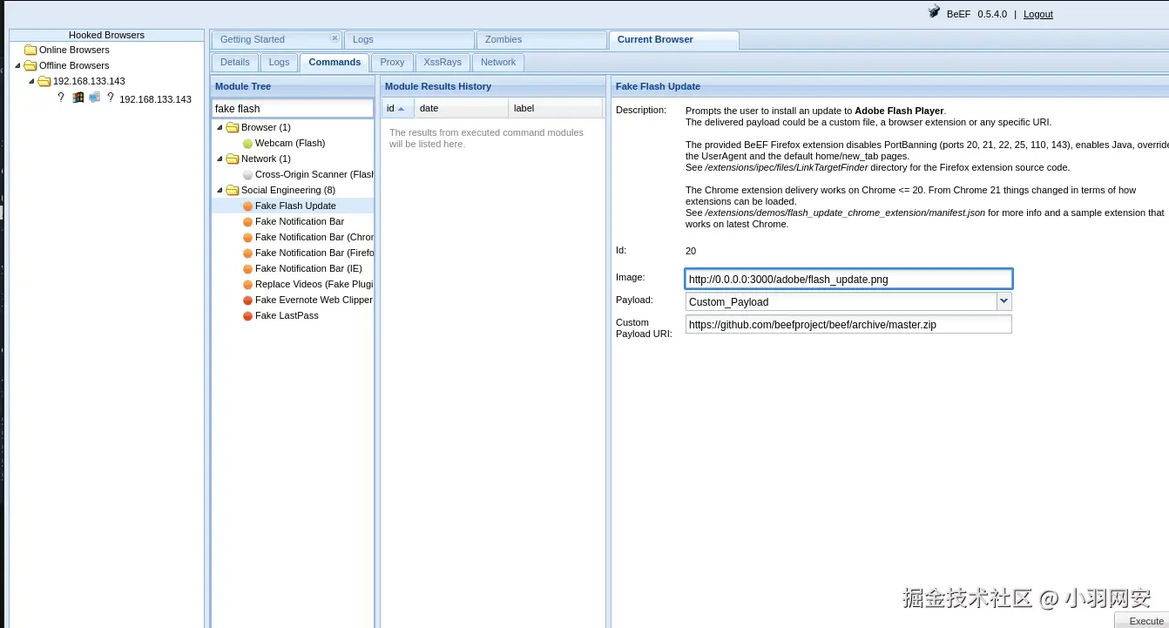Click the module search field containing fake flash

293,109
